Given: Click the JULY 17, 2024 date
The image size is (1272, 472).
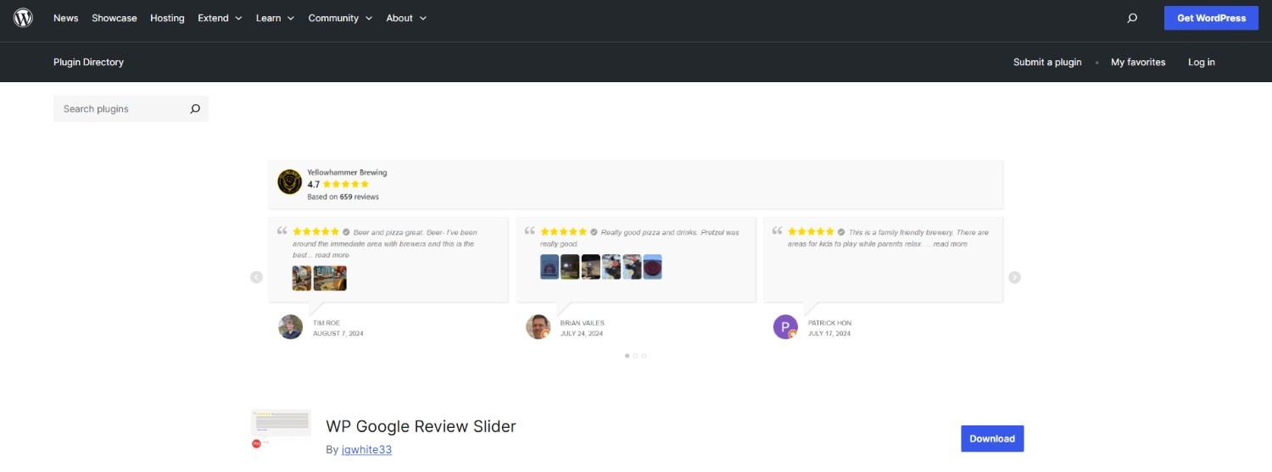Looking at the screenshot, I should click(829, 334).
